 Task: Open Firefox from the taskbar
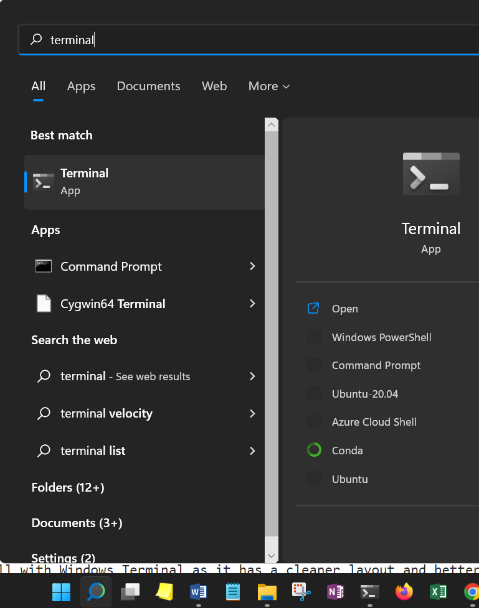click(404, 592)
